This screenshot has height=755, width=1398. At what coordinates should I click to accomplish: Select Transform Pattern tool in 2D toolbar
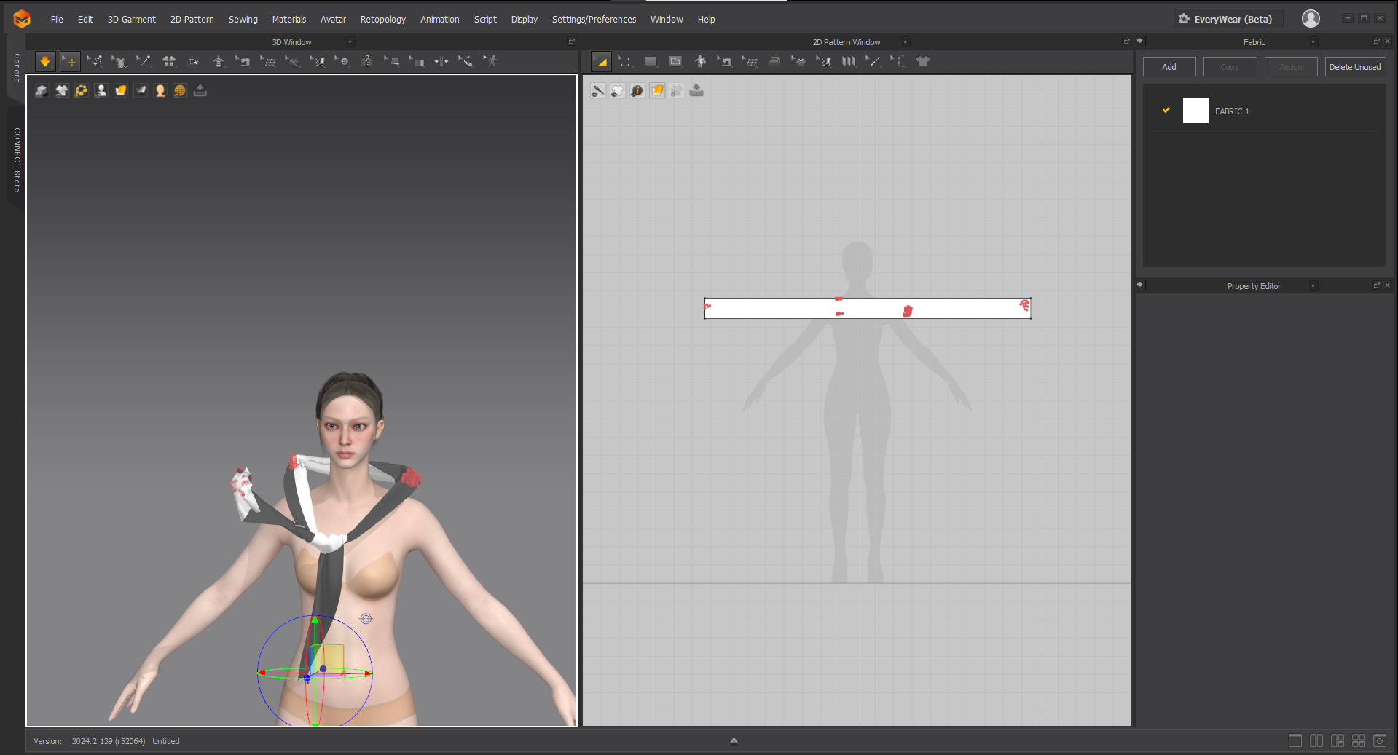click(601, 62)
